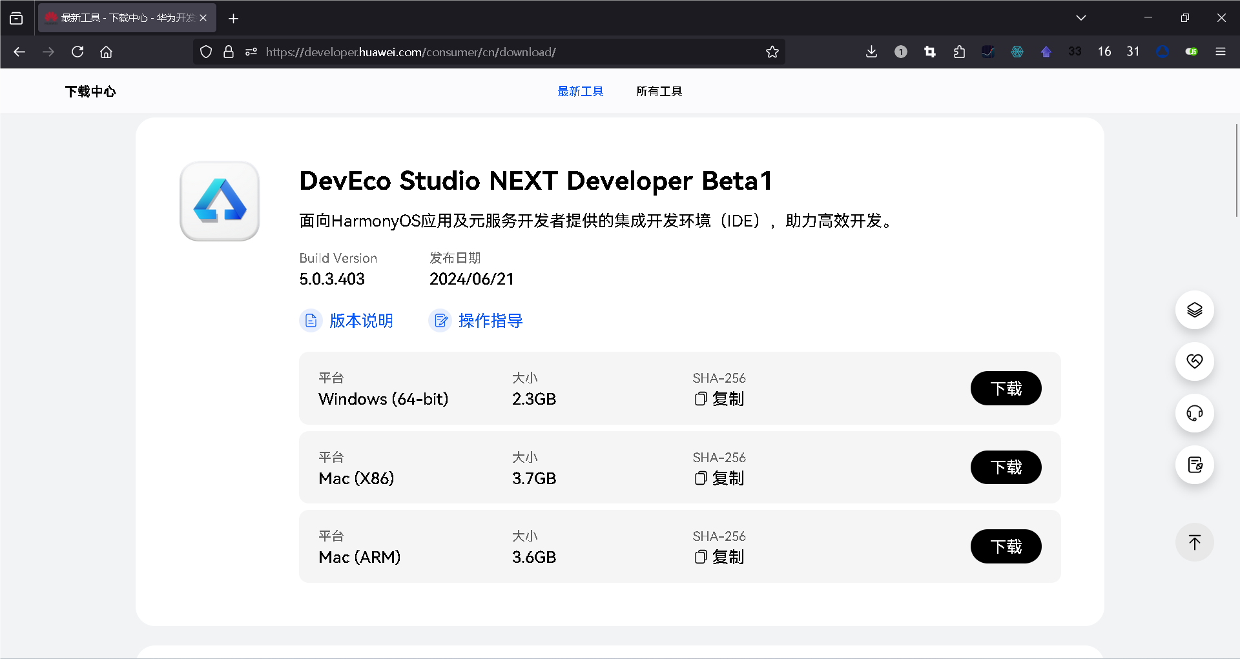Click the layered stack floating sidebar icon
This screenshot has width=1240, height=659.
[x=1194, y=310]
